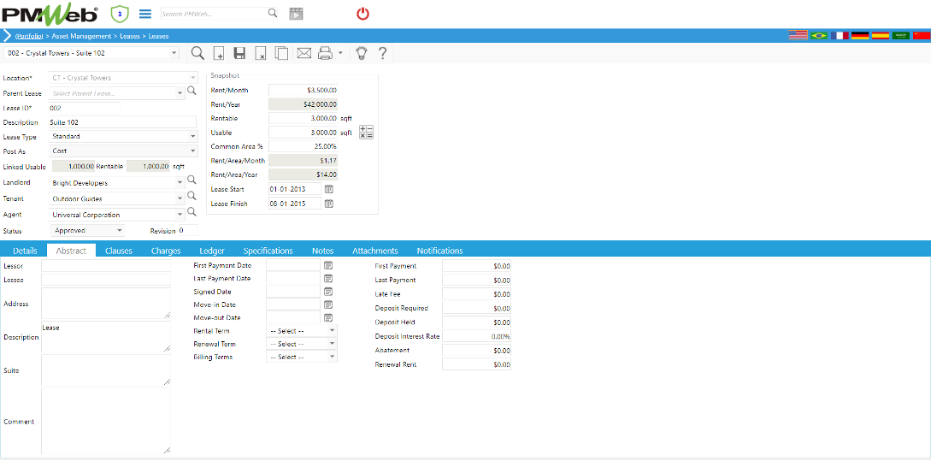Image resolution: width=931 pixels, height=461 pixels.
Task: Switch to the Specifications tab
Action: click(x=268, y=251)
